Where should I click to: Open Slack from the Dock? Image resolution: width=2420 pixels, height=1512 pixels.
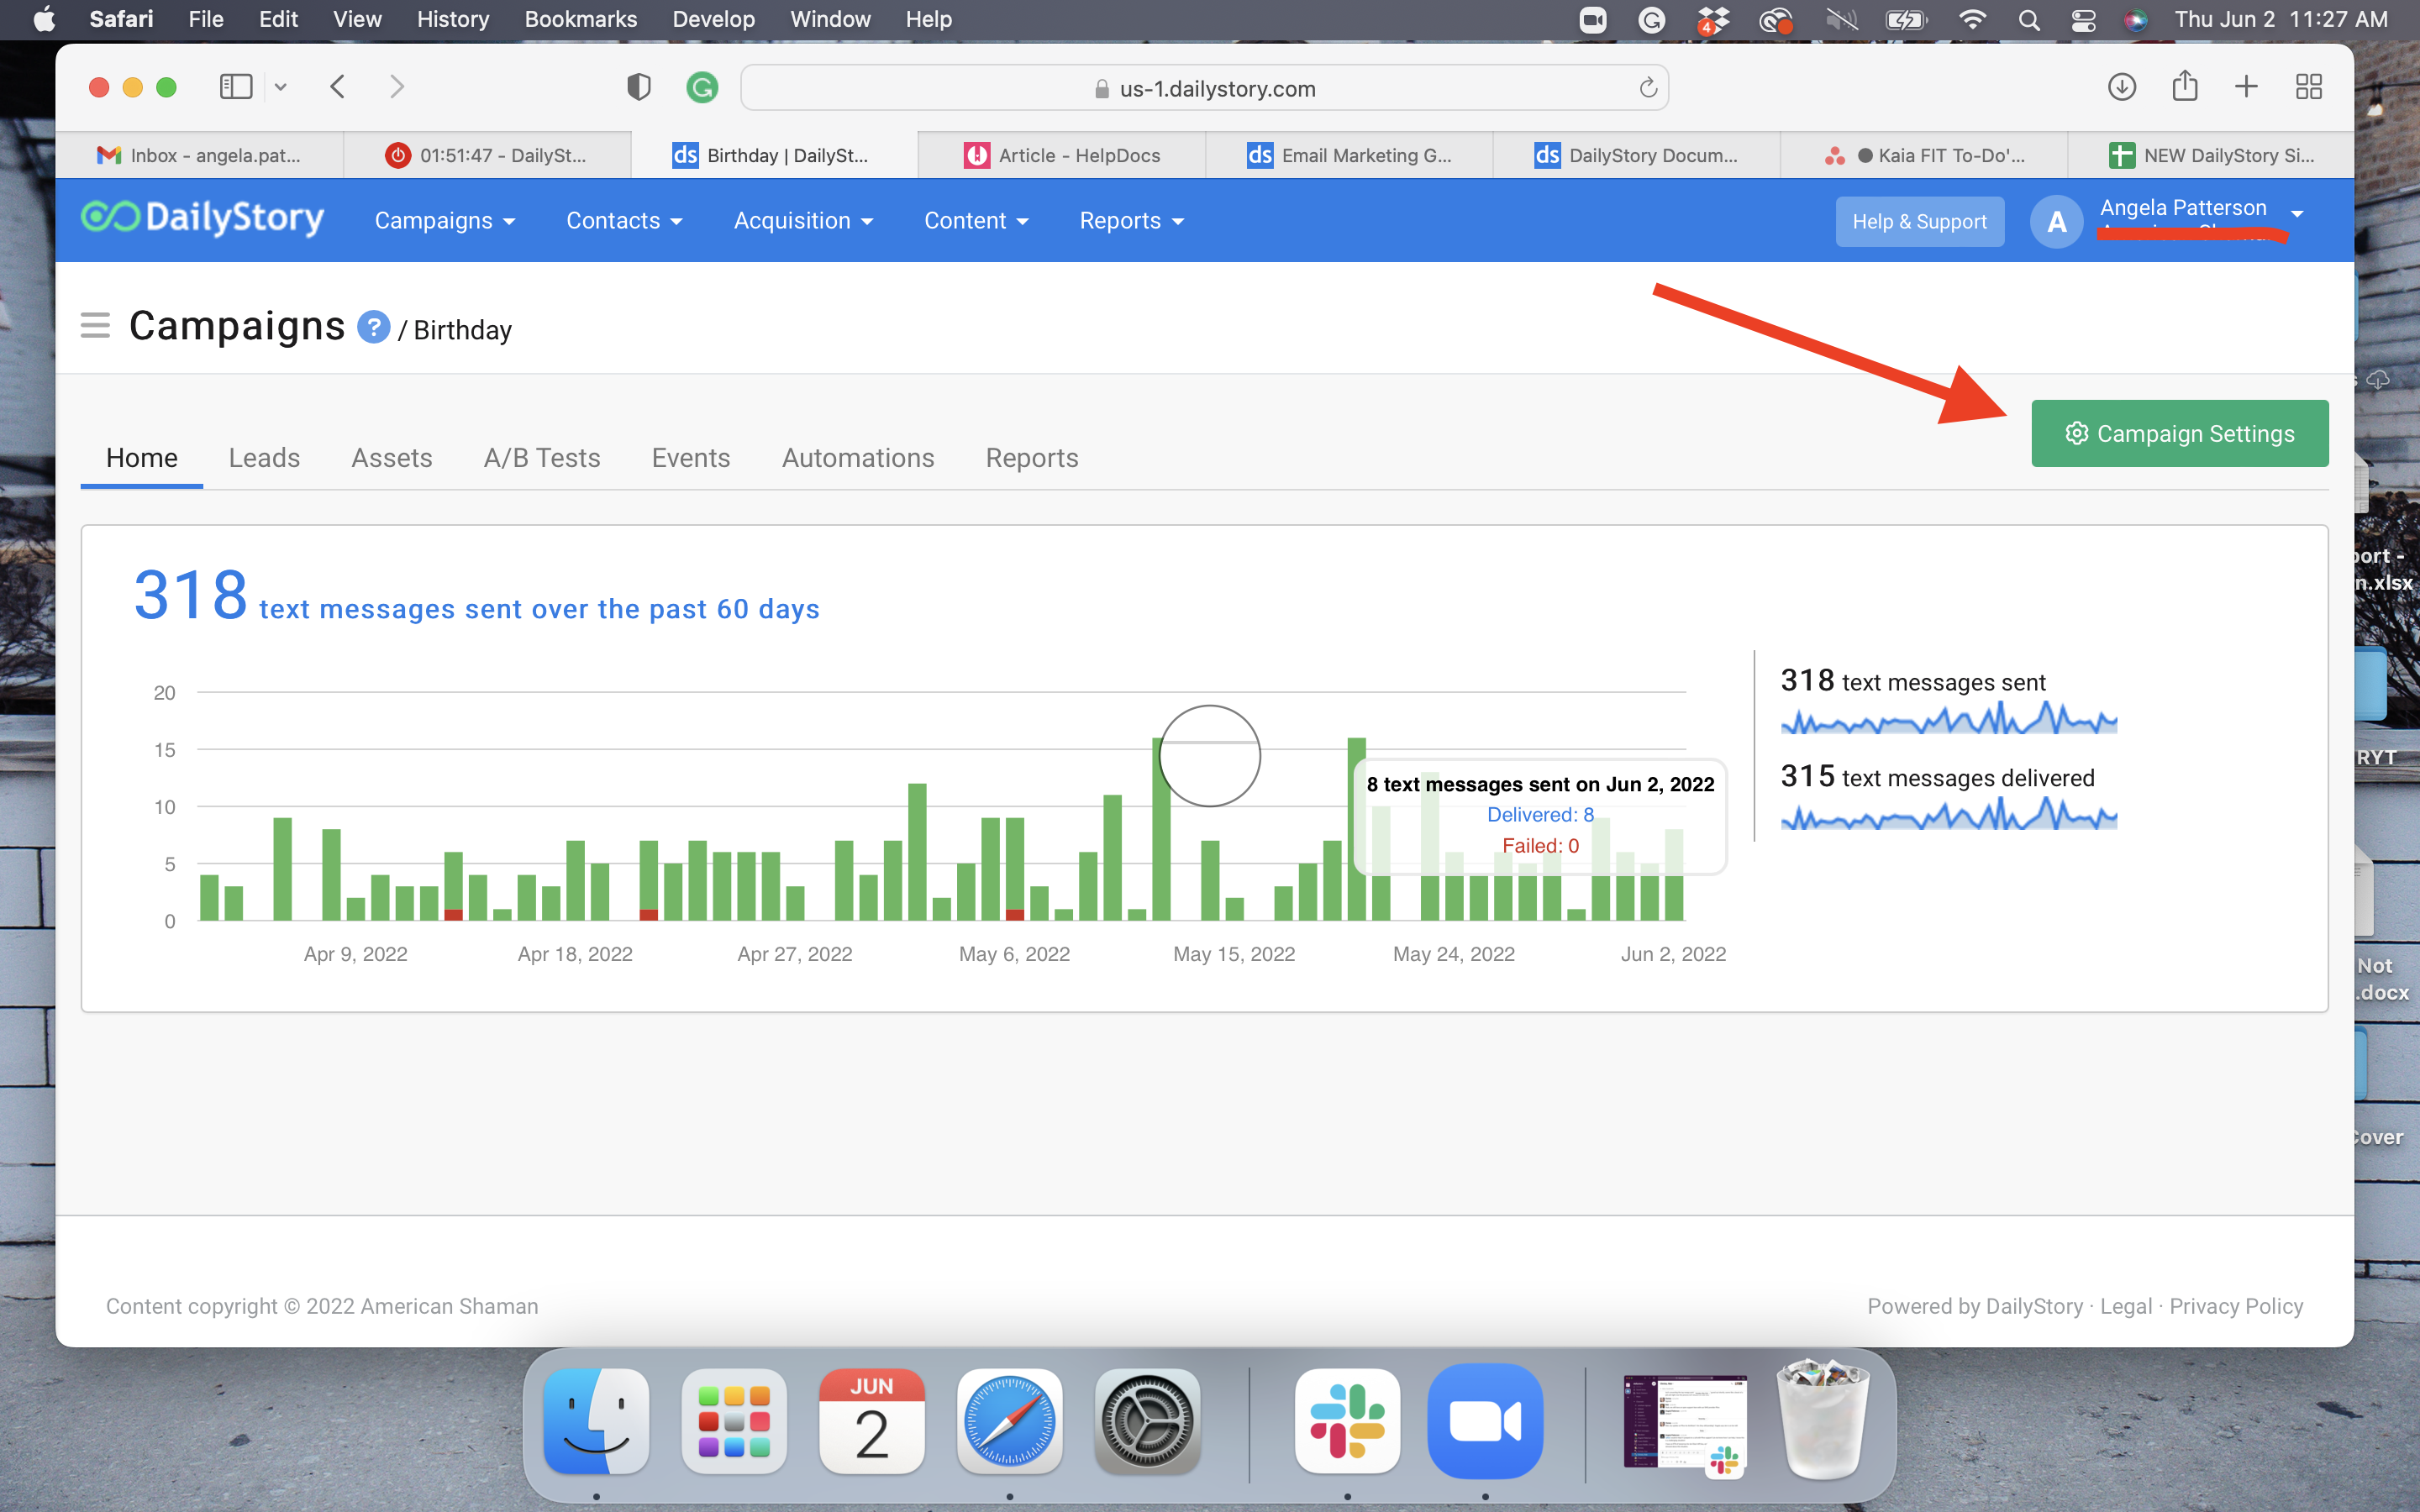(1347, 1422)
